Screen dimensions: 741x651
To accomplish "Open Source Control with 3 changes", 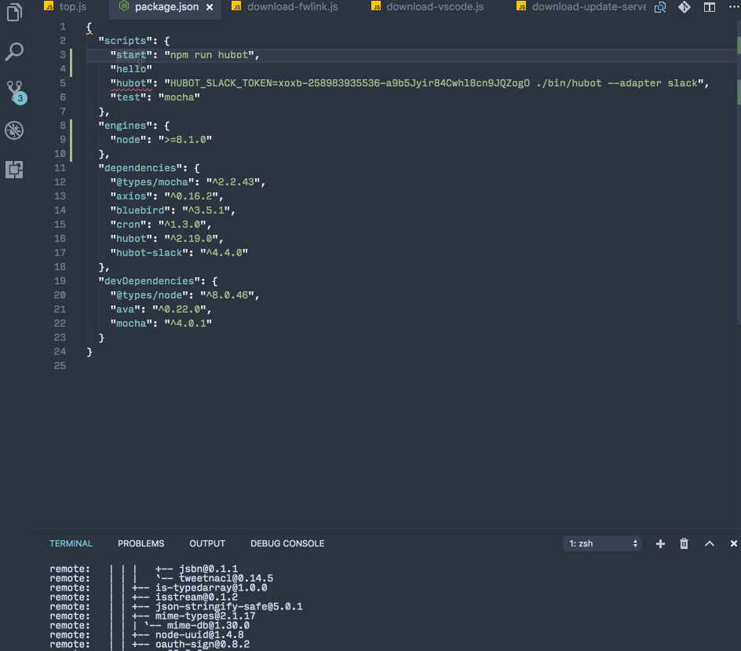I will [15, 92].
